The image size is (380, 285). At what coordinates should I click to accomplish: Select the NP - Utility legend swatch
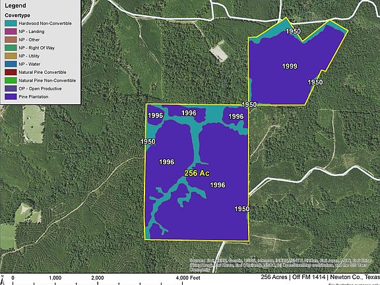tap(11, 56)
